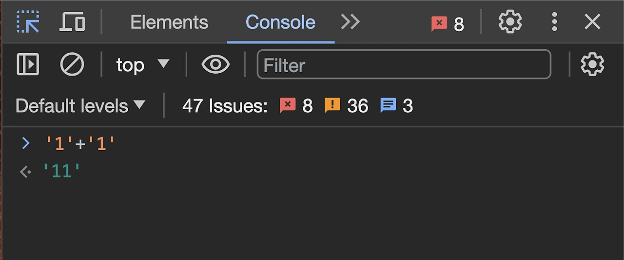Switch to the Elements tab

(169, 22)
